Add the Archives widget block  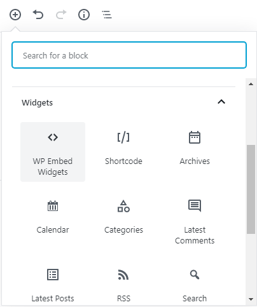195,152
